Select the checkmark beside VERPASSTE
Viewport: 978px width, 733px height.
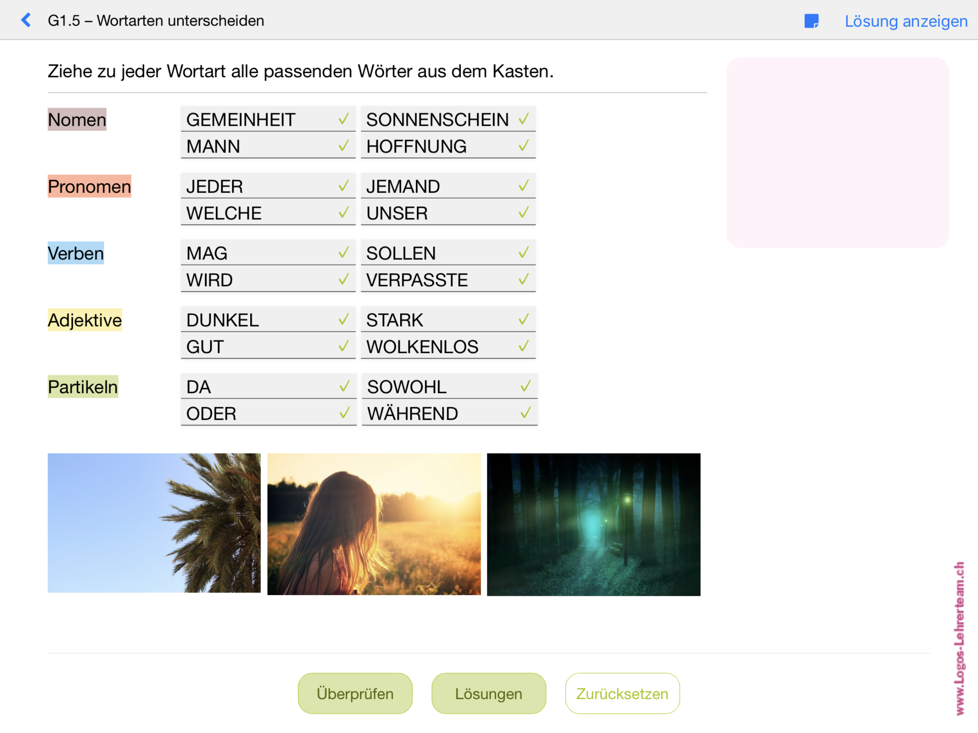pos(523,279)
